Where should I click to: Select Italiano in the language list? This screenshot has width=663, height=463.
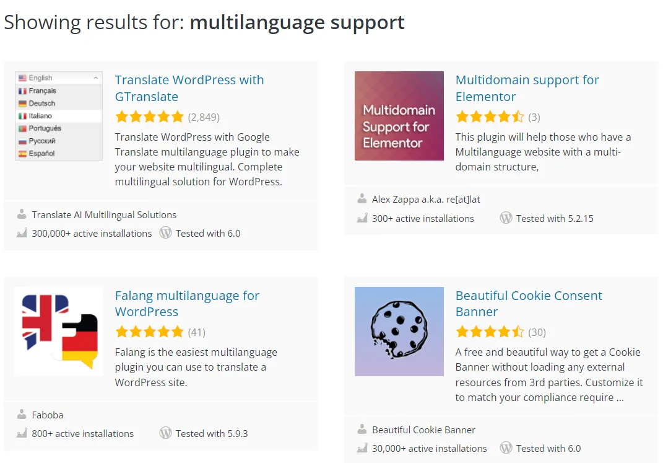point(40,116)
